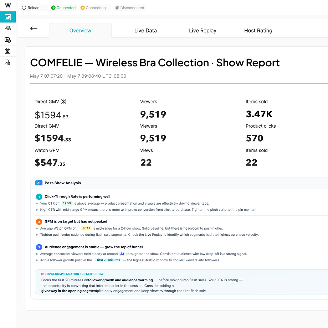Click the Post-Show Analysis heading

pos(63,183)
